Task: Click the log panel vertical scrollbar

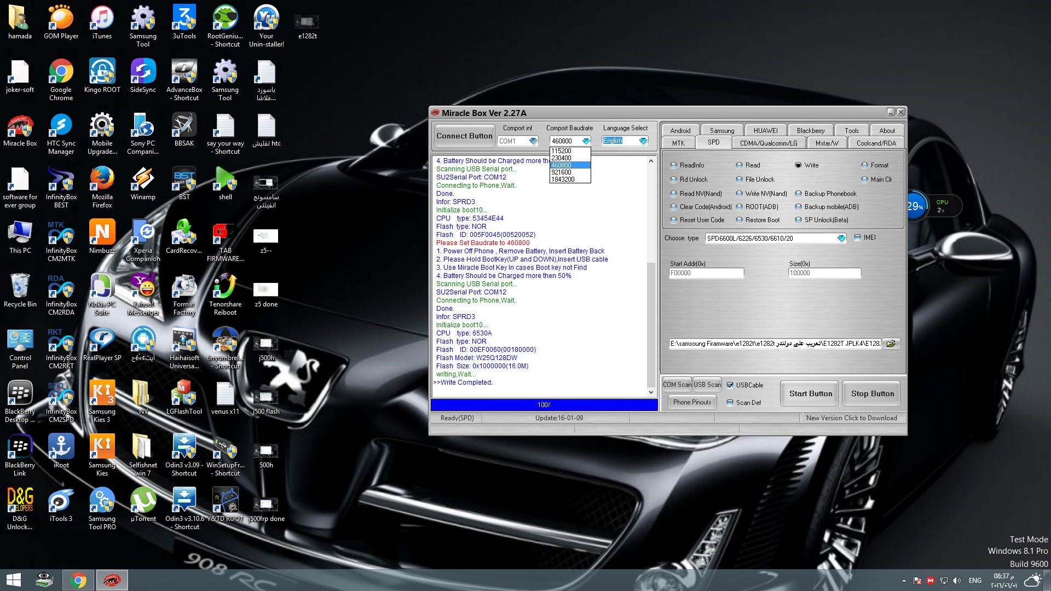Action: [x=651, y=276]
